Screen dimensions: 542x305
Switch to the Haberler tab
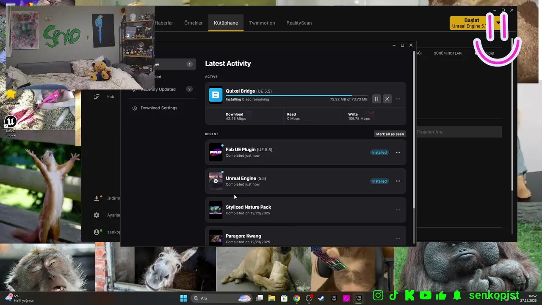(164, 23)
